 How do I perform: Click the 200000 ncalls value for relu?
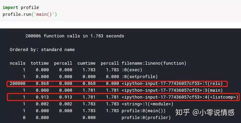17,84
